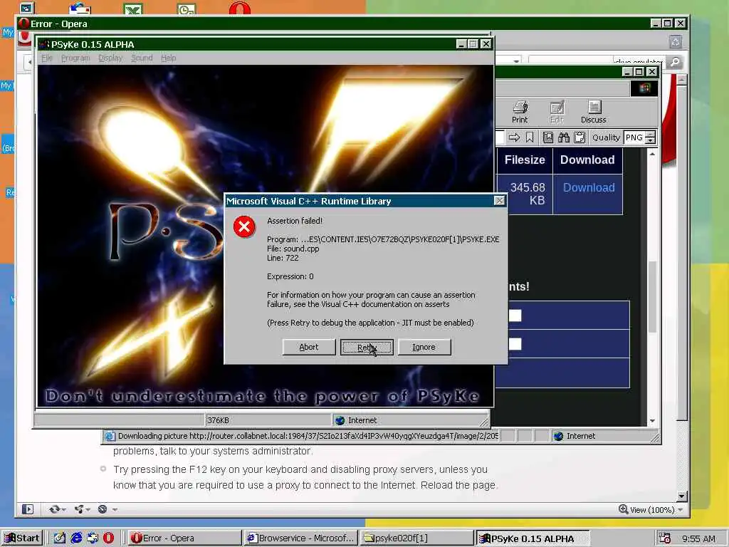Click the 9:55 AM clock
Viewport: 729px width, 547px height.
(x=698, y=538)
